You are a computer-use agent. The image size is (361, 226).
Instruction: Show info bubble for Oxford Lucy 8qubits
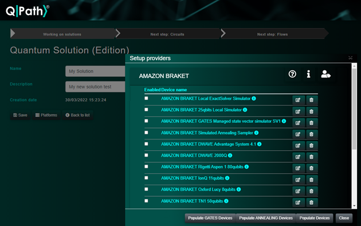239,189
